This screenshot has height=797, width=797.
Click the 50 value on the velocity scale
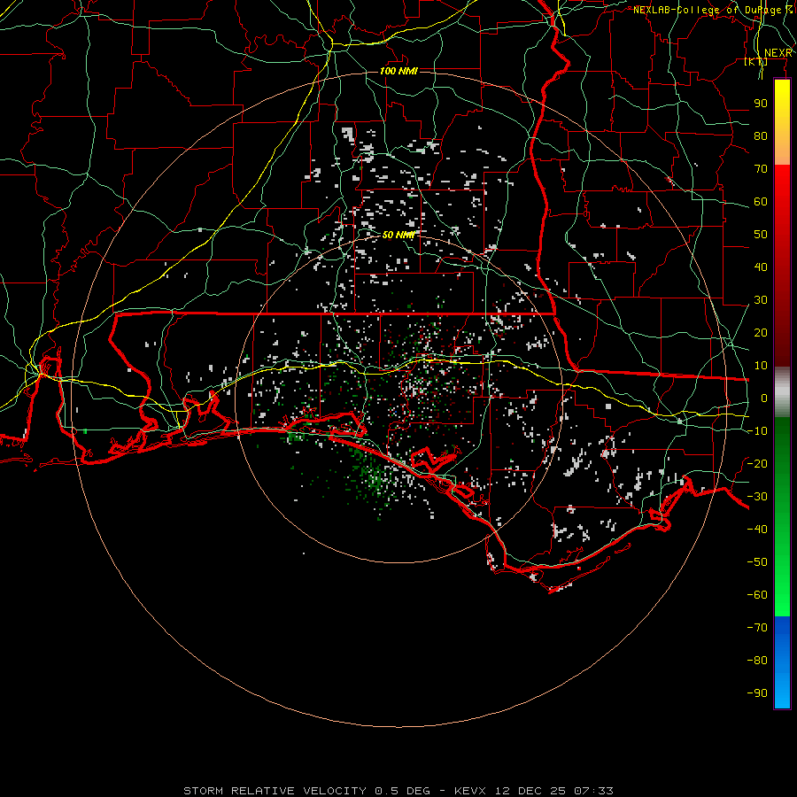[x=761, y=235]
